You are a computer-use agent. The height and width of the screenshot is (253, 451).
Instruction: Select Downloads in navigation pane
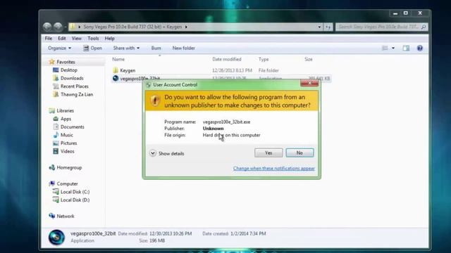[72, 78]
